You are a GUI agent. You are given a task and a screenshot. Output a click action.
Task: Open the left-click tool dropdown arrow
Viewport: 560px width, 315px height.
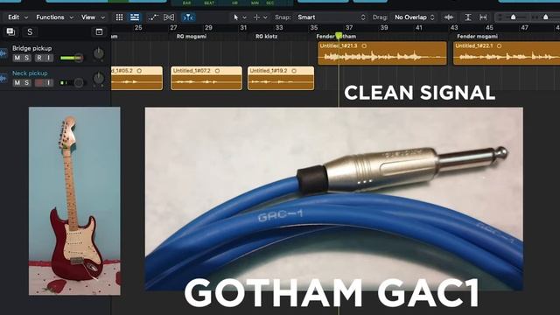tap(245, 17)
